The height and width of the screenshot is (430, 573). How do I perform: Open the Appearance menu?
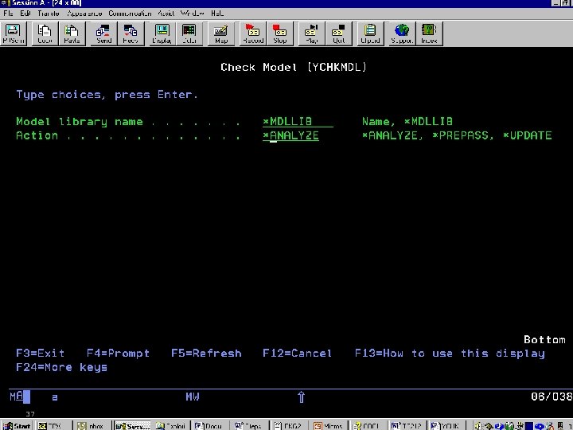click(x=84, y=14)
